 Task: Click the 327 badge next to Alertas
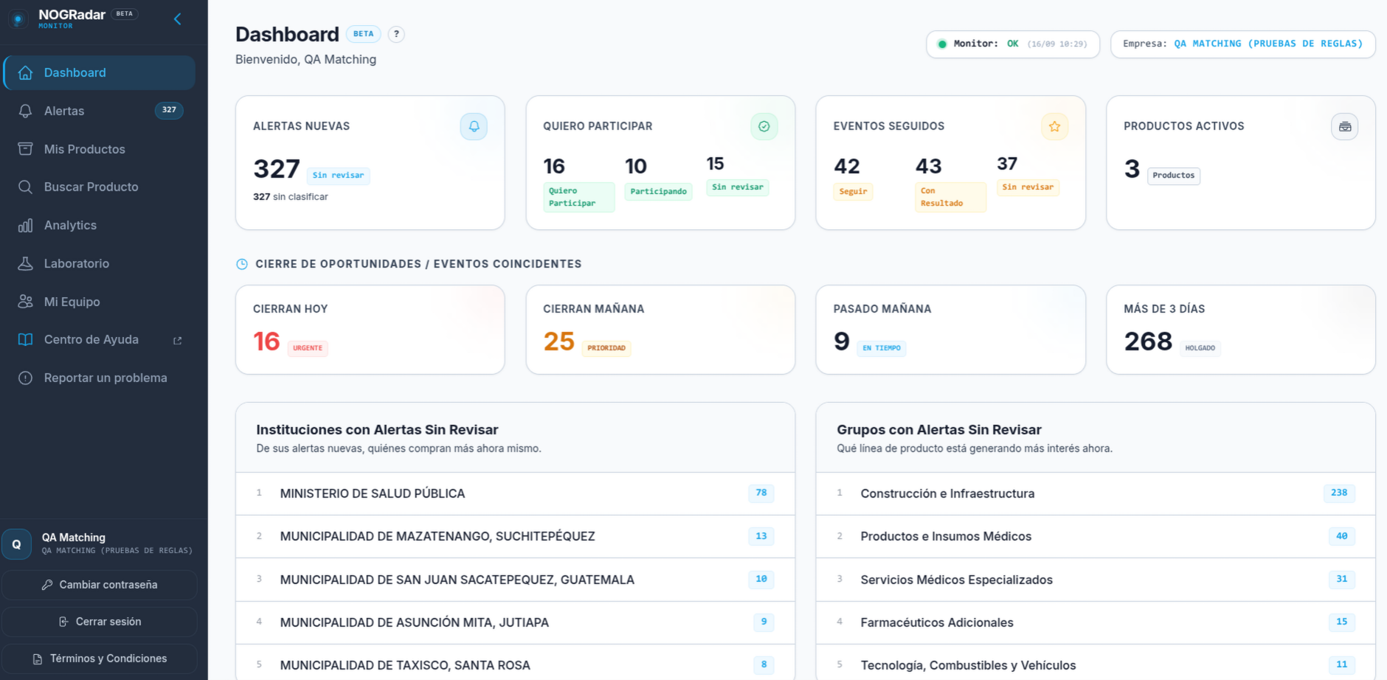pyautogui.click(x=169, y=111)
